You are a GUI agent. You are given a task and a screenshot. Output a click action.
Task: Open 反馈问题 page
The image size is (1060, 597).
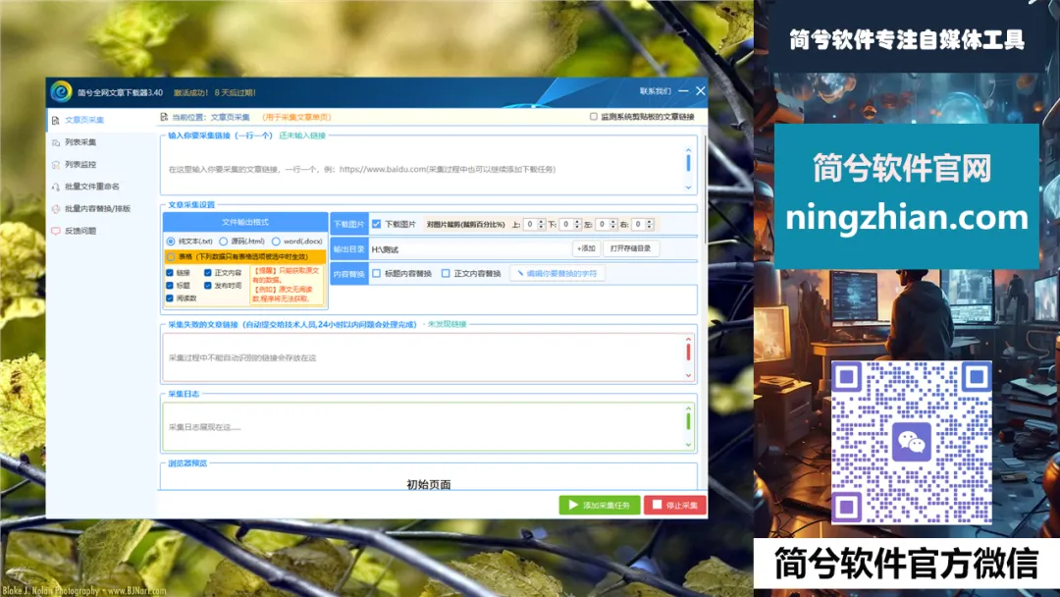[x=80, y=231]
